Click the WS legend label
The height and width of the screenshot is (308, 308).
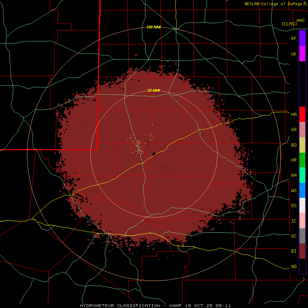click(294, 190)
